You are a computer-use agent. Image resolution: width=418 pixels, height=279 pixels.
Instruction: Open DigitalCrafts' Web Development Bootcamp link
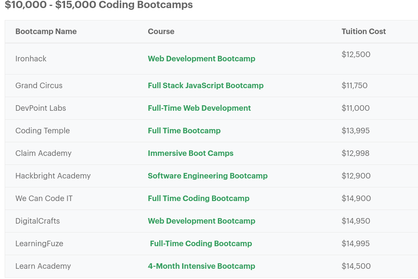click(x=201, y=221)
